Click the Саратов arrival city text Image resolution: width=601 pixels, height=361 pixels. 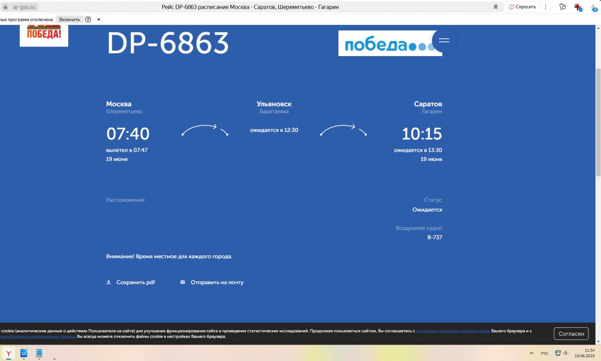click(x=428, y=104)
